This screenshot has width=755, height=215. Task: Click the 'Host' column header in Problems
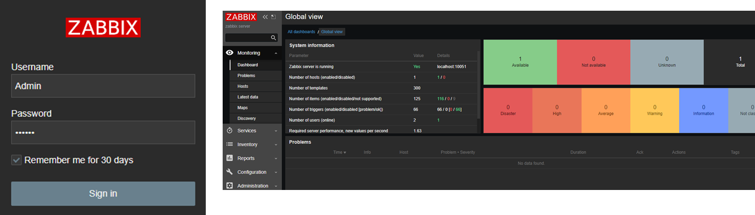point(404,152)
